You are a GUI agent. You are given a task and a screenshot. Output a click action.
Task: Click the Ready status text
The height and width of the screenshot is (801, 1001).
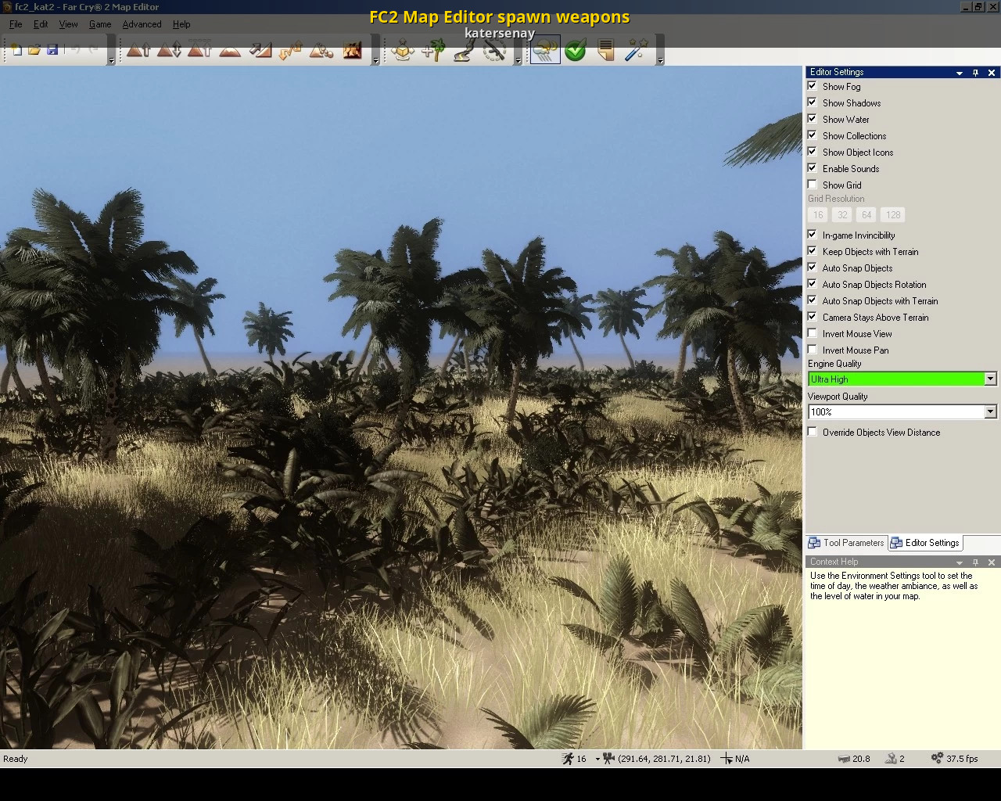[x=16, y=759]
